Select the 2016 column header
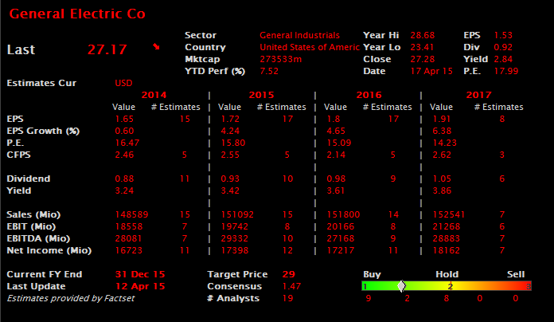Image resolution: width=554 pixels, height=322 pixels. point(369,95)
